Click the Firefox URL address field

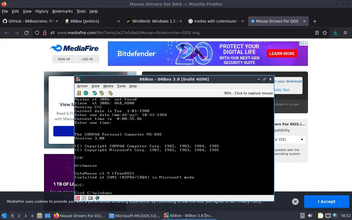182,33
